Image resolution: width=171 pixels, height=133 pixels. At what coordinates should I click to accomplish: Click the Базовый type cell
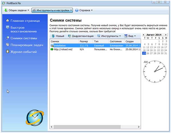99,46
